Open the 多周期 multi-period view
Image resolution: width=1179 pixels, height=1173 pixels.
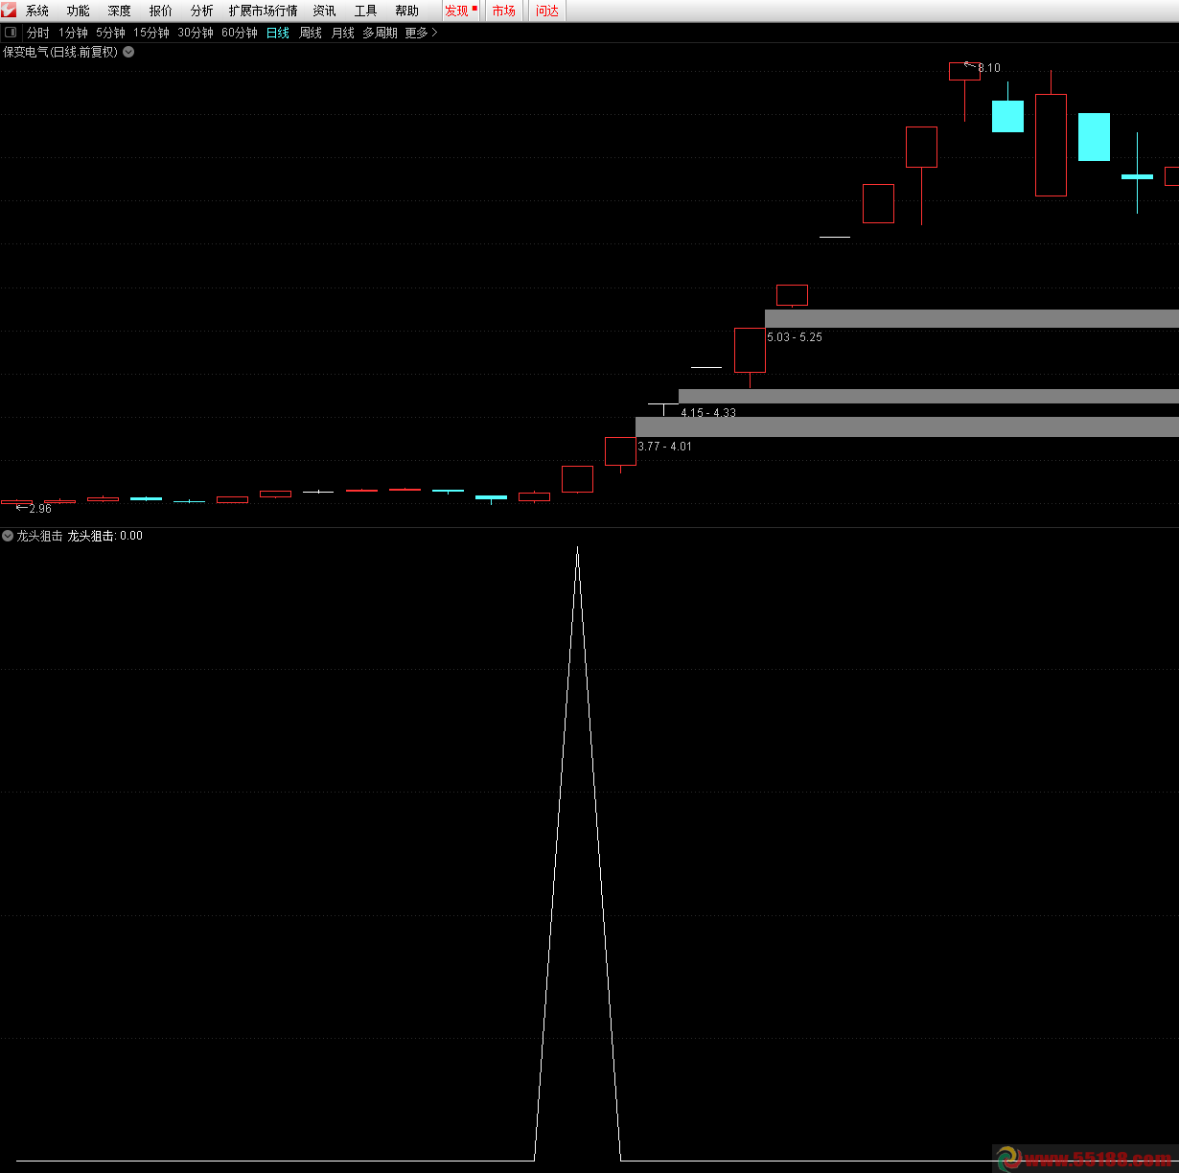click(x=380, y=33)
